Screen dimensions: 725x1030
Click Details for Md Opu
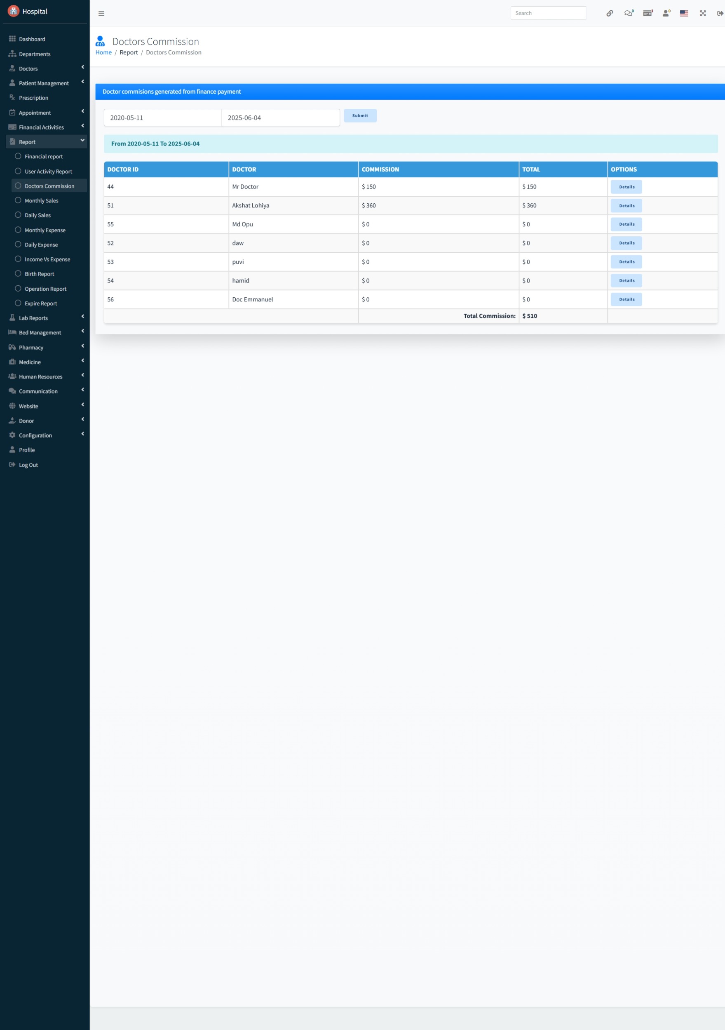click(x=626, y=224)
